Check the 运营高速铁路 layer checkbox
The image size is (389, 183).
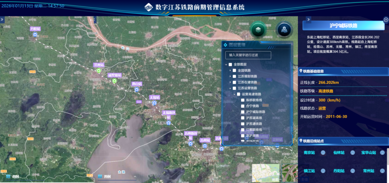(238, 94)
